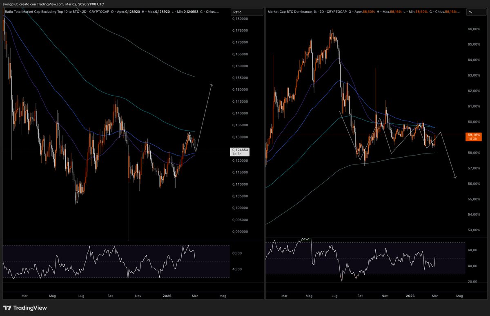Click the 0,180000 price axis value
The width and height of the screenshot is (490, 316).
(x=240, y=19)
